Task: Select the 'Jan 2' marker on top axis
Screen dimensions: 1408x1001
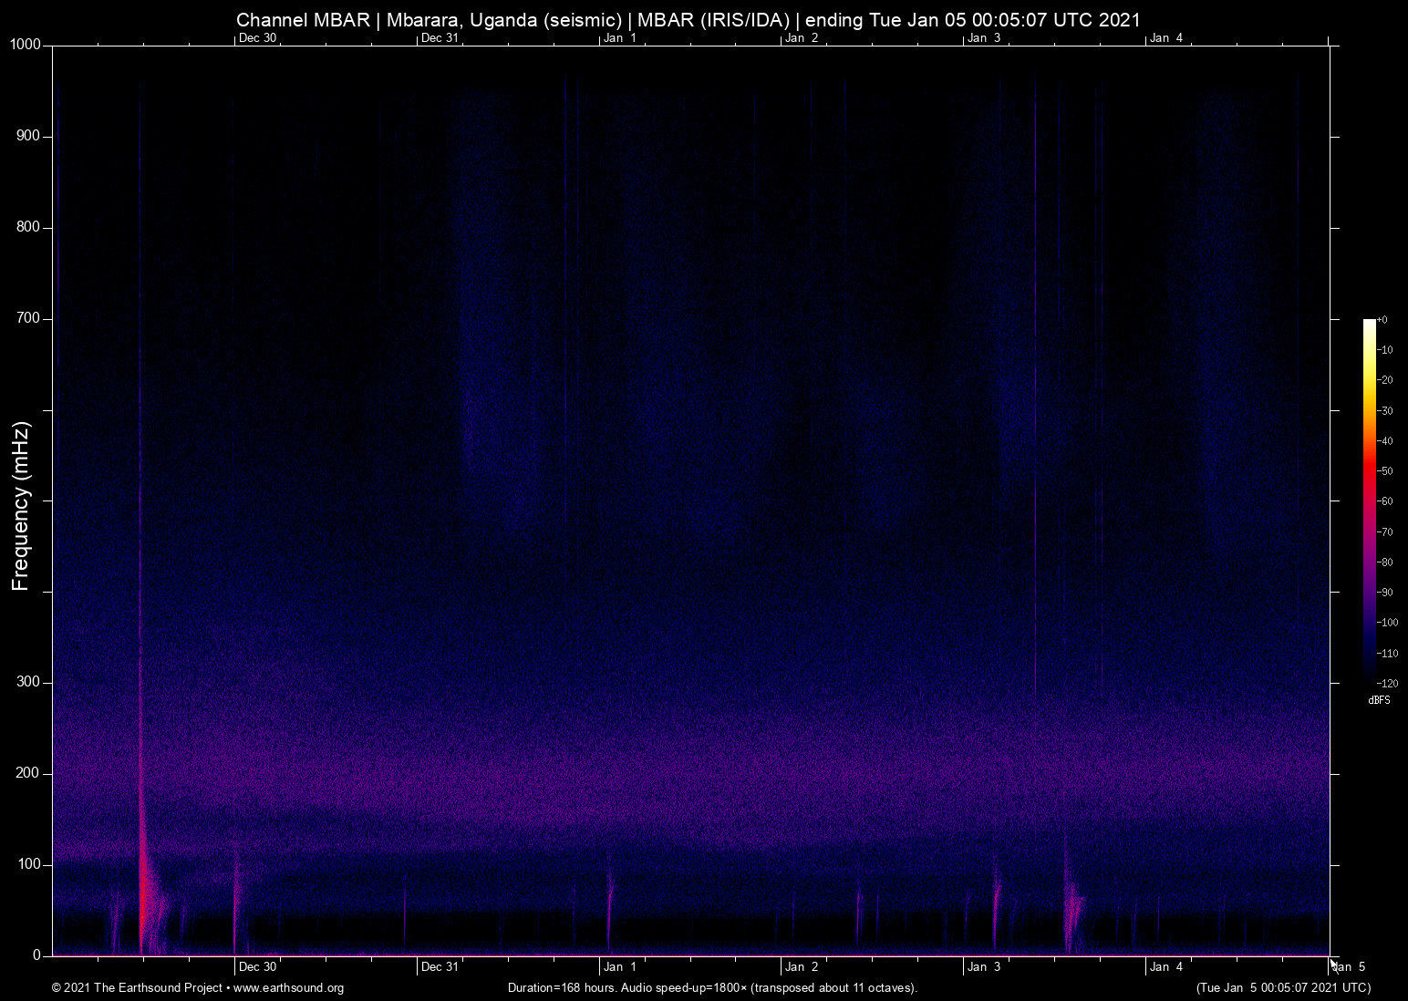Action: [x=802, y=38]
